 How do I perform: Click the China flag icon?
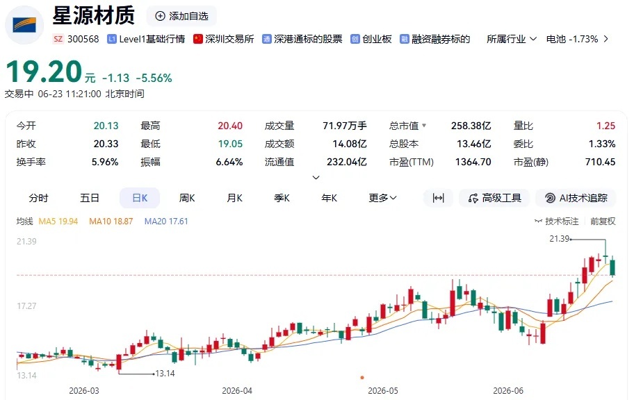tap(197, 39)
